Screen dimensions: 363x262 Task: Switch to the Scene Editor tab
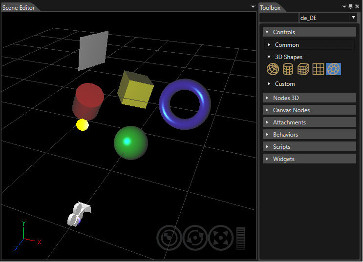pos(19,8)
